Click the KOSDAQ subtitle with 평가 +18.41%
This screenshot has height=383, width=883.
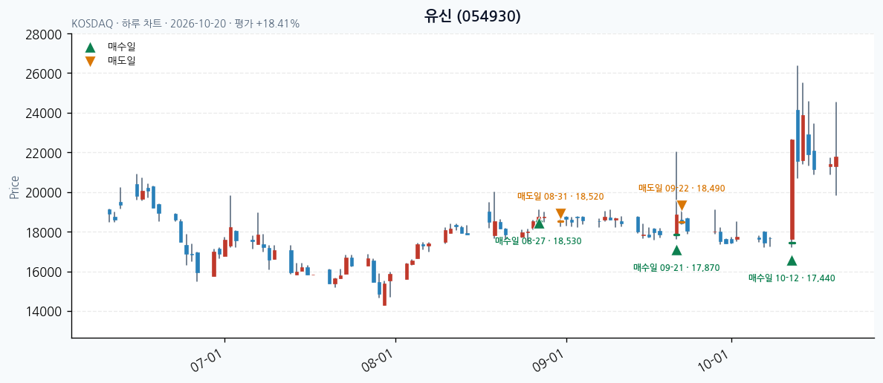[x=185, y=24]
